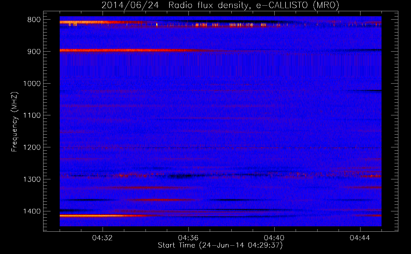Click the 04:44 time axis label
This screenshot has height=254, width=411.
pyautogui.click(x=360, y=238)
